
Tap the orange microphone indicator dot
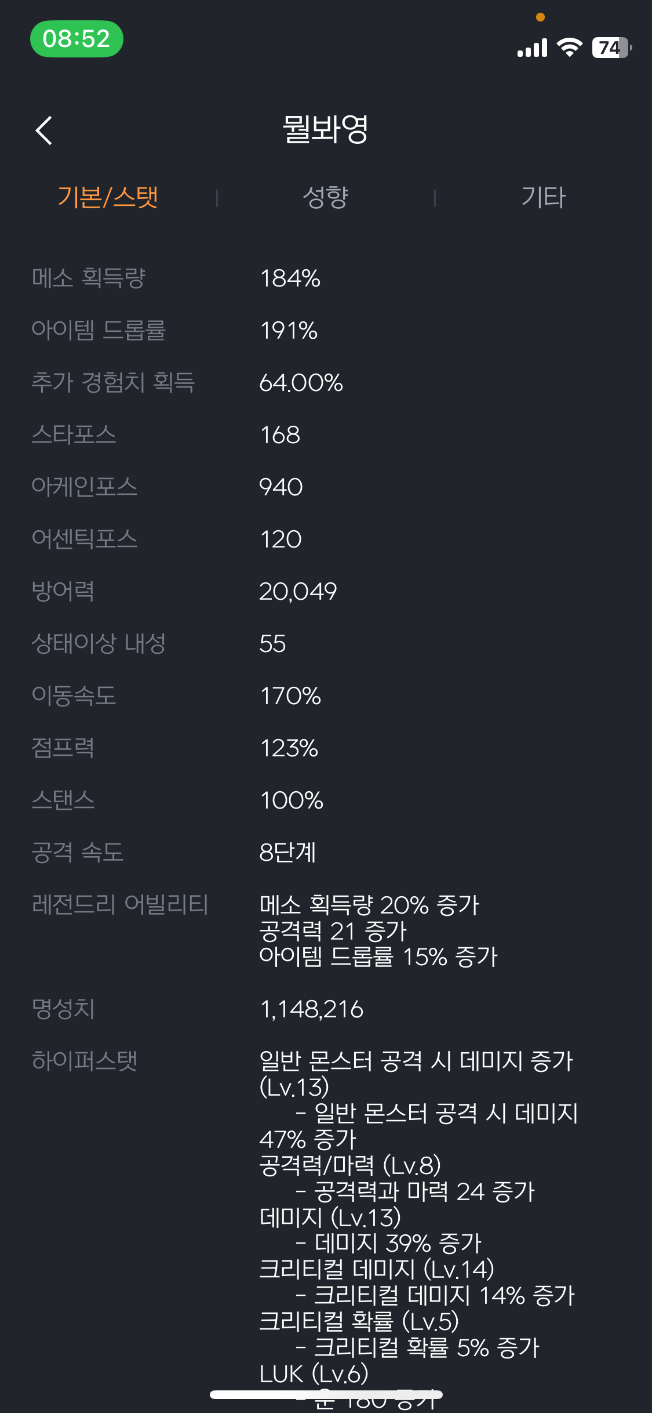(540, 17)
